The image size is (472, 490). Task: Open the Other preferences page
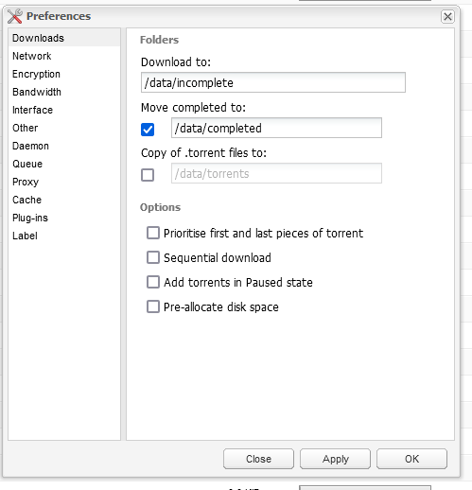tap(64, 128)
